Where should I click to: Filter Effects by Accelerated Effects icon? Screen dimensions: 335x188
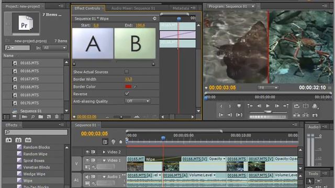pyautogui.click(x=8, y=140)
